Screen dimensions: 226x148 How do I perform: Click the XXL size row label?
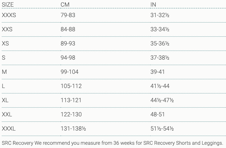tap(7, 115)
